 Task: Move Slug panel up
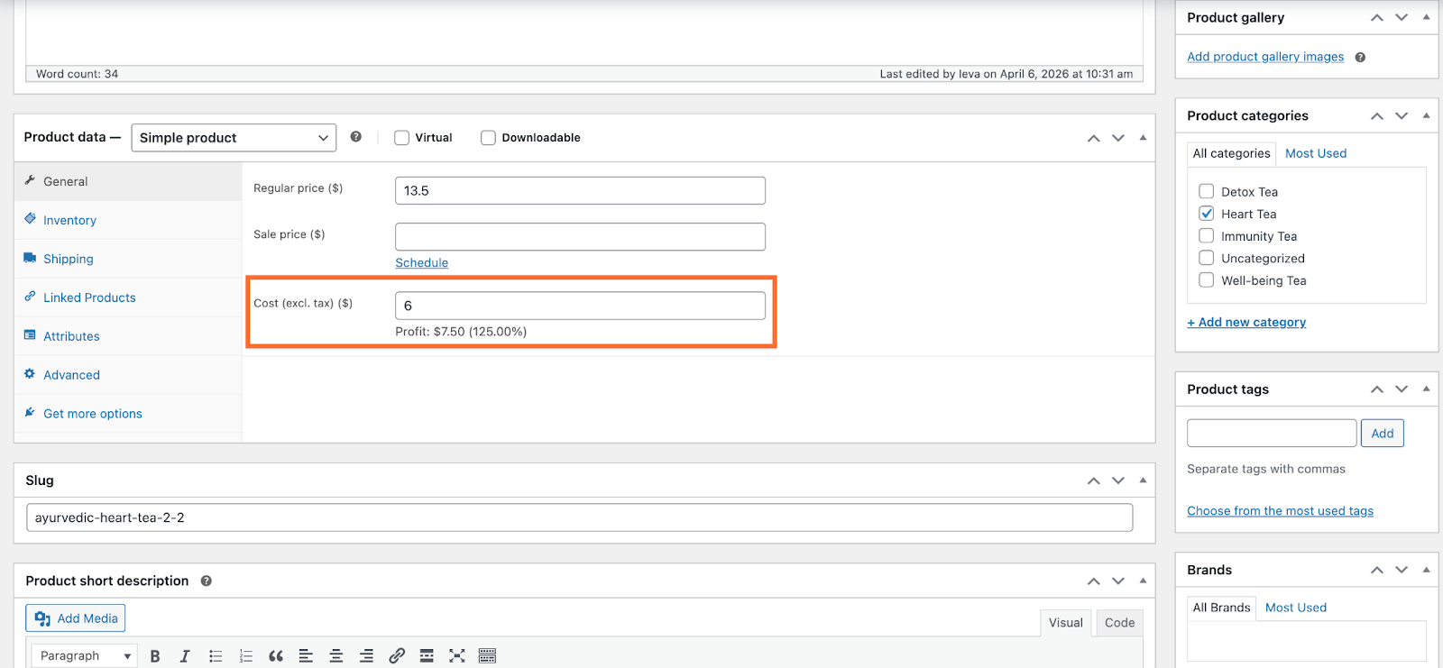[1093, 480]
